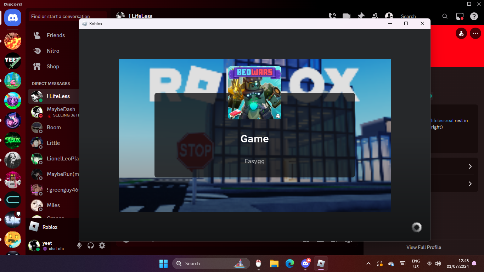Open Discord User Settings gear
Image resolution: width=484 pixels, height=272 pixels.
tap(102, 245)
